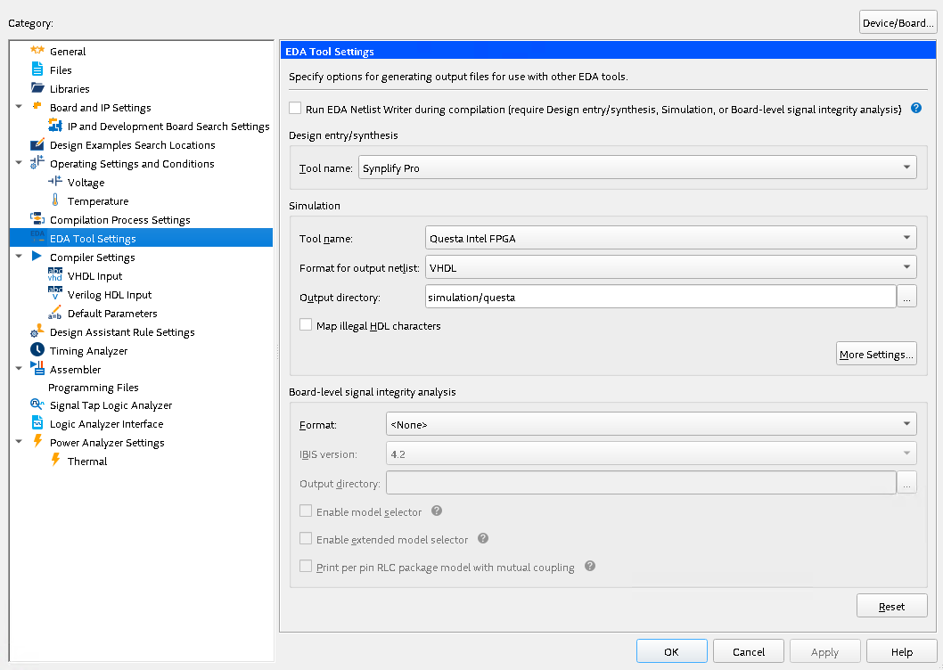Click the Libraries folder icon
This screenshot has width=943, height=670.
[x=37, y=88]
